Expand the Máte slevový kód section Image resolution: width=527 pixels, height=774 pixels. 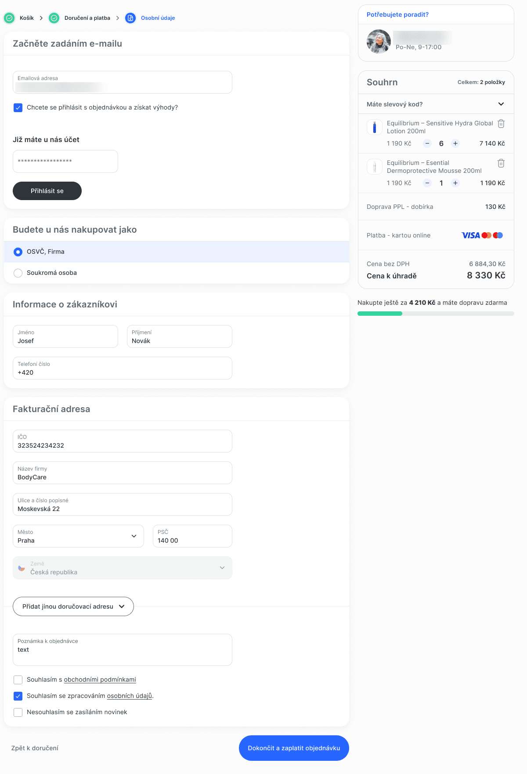436,104
